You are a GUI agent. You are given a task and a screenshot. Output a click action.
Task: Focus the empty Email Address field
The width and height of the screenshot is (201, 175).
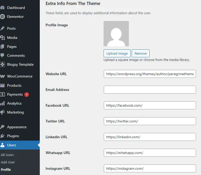click(150, 90)
